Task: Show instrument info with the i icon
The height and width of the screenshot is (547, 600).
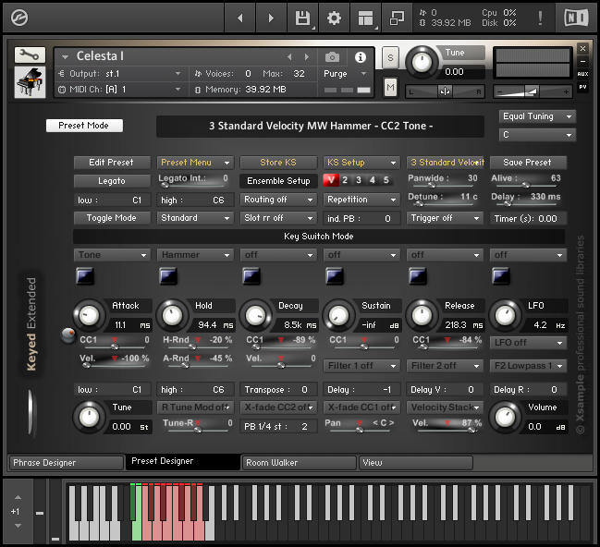Action: coord(360,57)
